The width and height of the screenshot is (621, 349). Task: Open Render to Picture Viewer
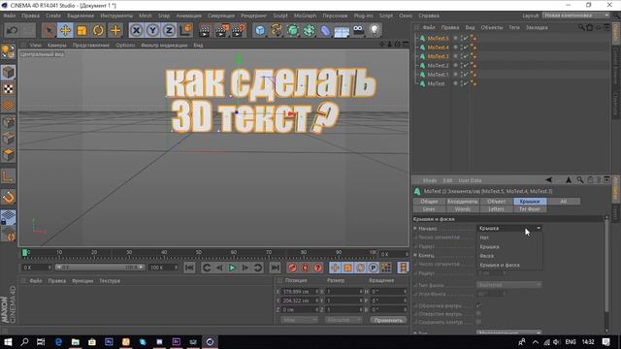click(x=222, y=30)
